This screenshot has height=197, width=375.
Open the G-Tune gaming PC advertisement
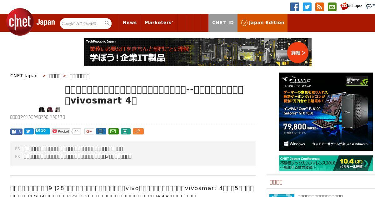pyautogui.click(x=326, y=112)
